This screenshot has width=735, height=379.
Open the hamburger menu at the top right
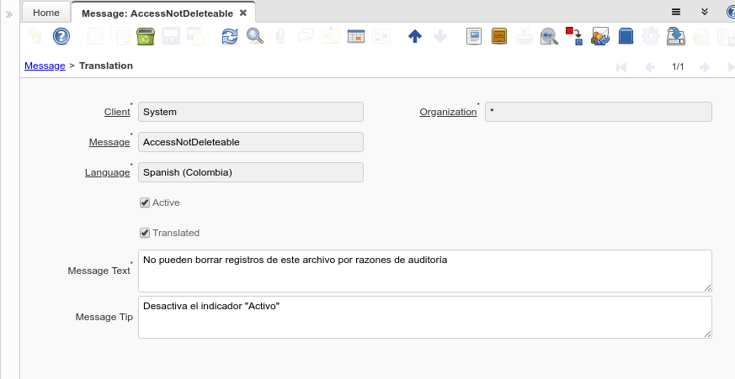[675, 13]
